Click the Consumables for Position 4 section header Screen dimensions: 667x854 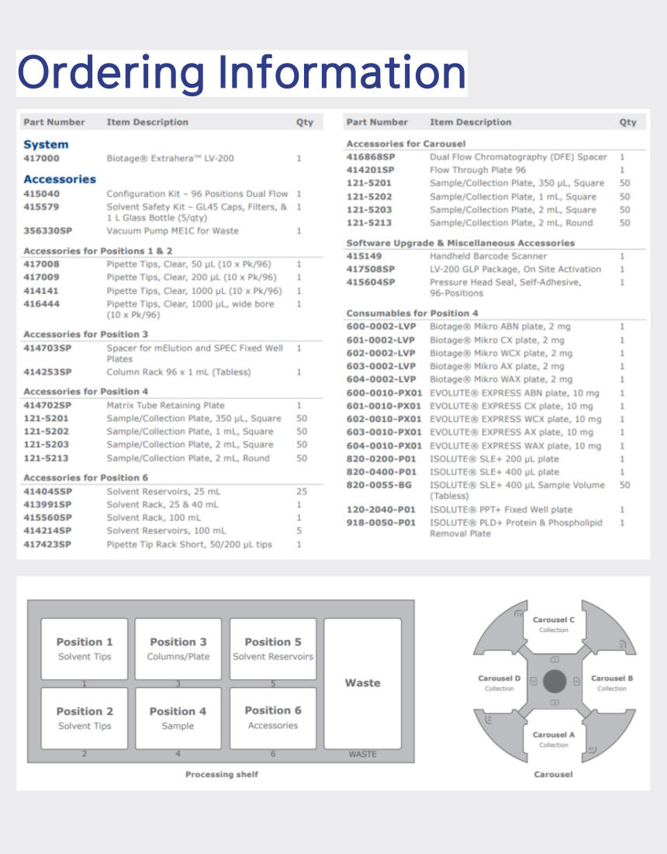coord(412,314)
